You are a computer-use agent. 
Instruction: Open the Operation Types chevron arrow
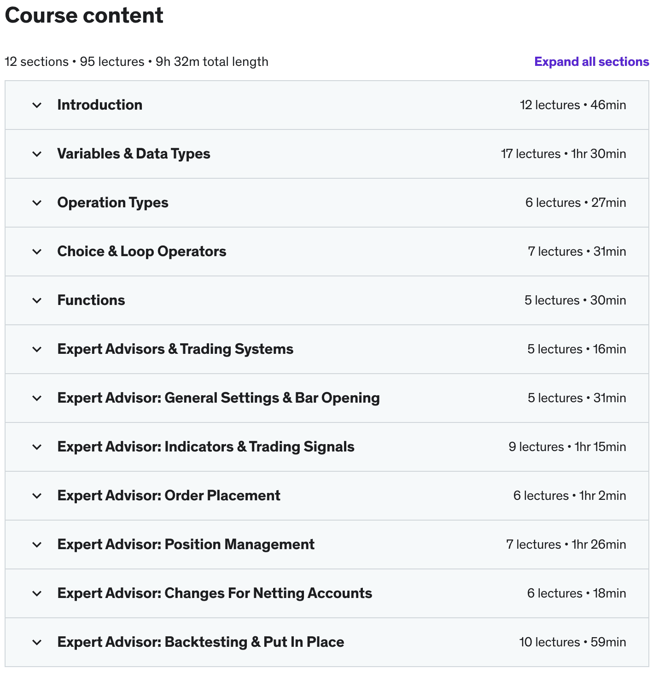click(37, 203)
